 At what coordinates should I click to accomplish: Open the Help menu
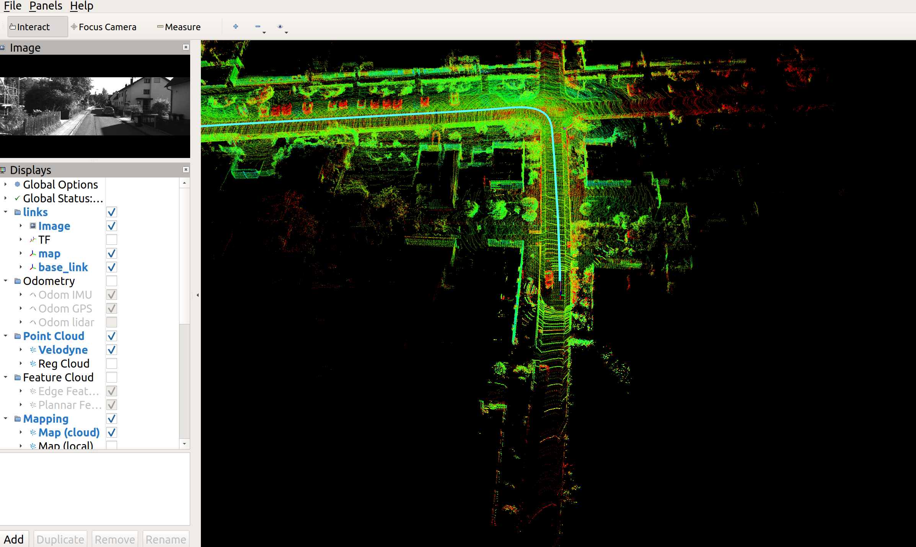coord(81,6)
